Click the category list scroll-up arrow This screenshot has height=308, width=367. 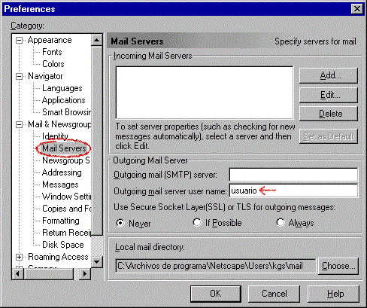pos(97,41)
